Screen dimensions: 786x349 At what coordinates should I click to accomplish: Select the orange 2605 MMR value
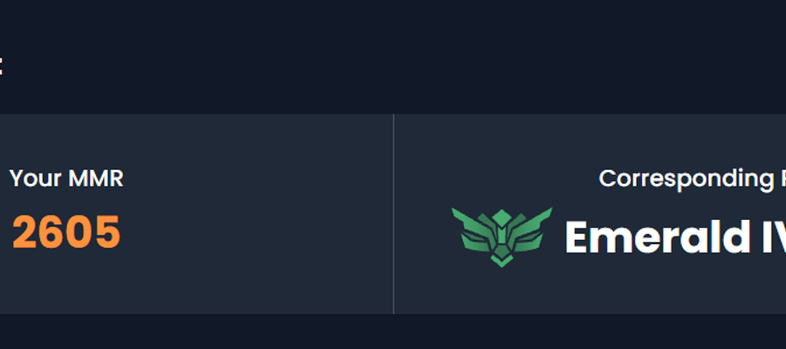66,232
